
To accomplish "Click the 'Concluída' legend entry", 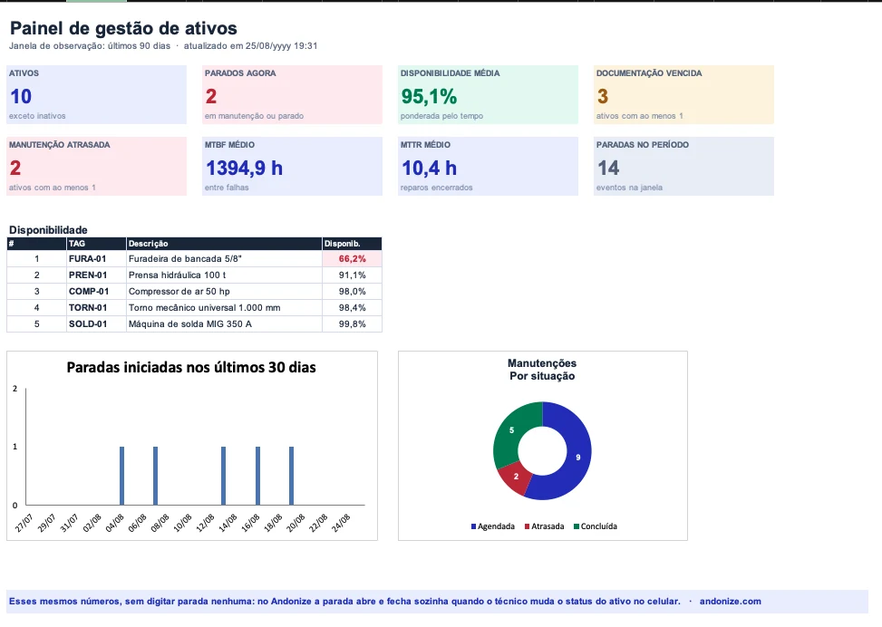I will tap(596, 526).
